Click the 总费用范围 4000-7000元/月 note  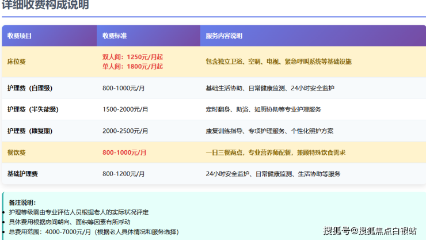(94, 231)
